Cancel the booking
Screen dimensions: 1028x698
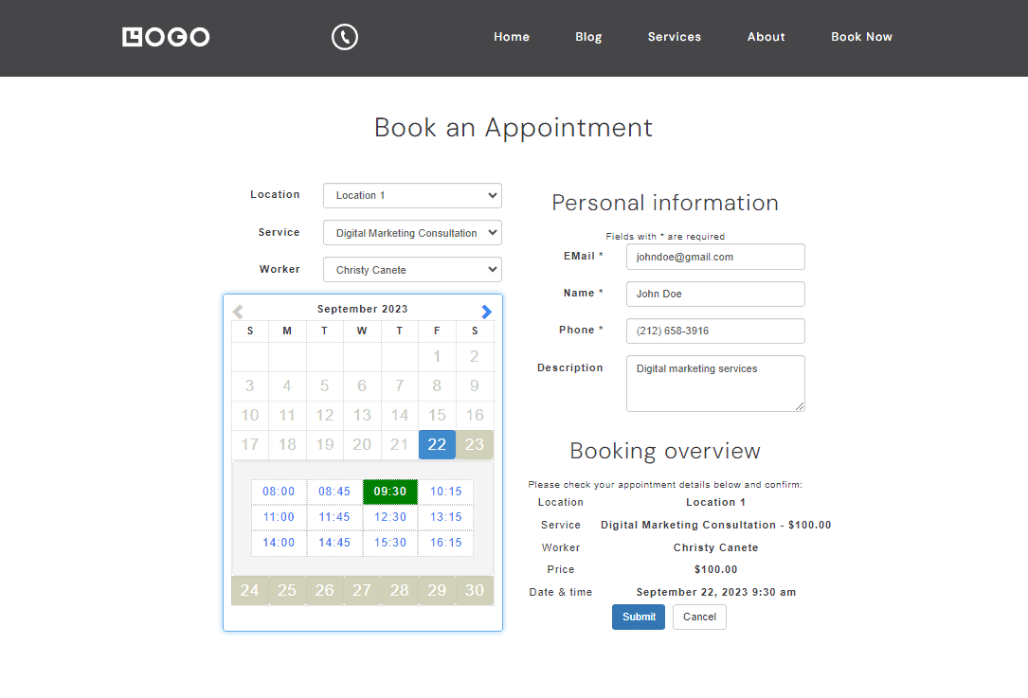click(699, 617)
